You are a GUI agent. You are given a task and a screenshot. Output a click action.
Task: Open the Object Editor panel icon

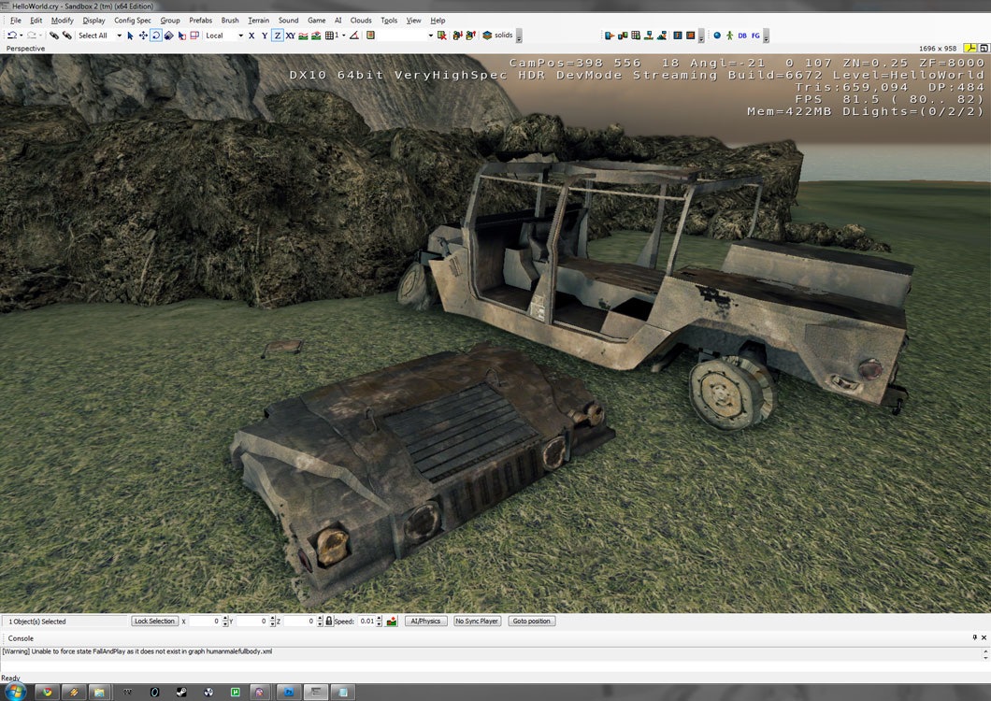(610, 36)
